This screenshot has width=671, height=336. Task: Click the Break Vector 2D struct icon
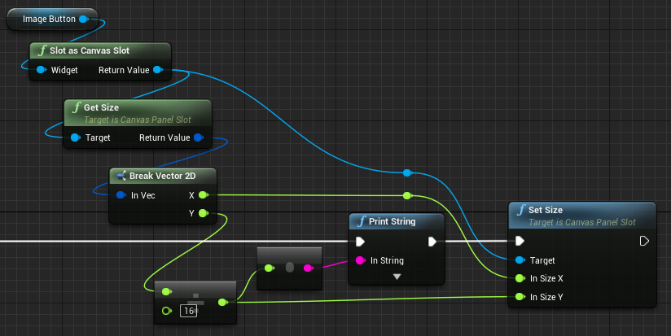point(121,176)
